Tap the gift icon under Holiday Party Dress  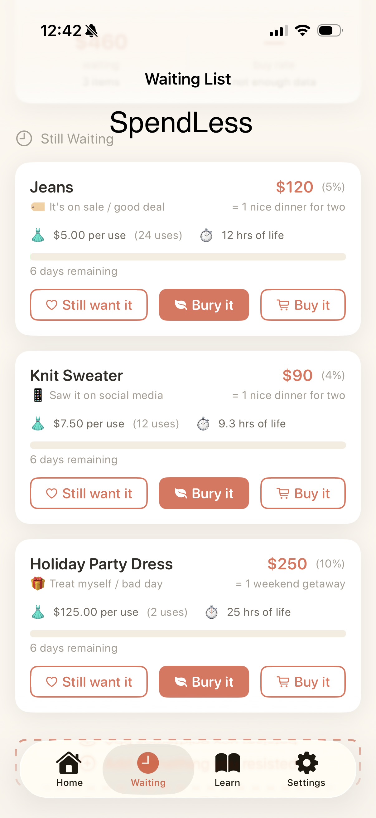point(38,584)
